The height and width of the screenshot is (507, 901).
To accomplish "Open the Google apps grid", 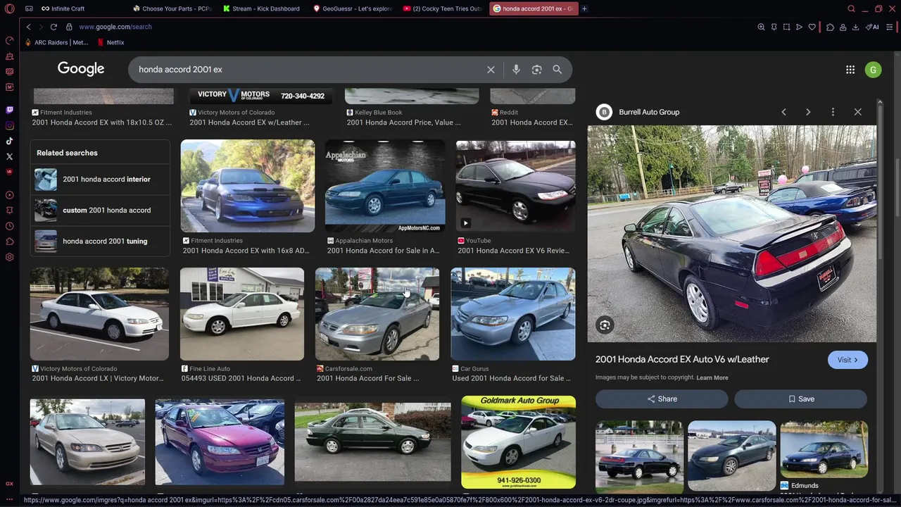I will point(850,70).
